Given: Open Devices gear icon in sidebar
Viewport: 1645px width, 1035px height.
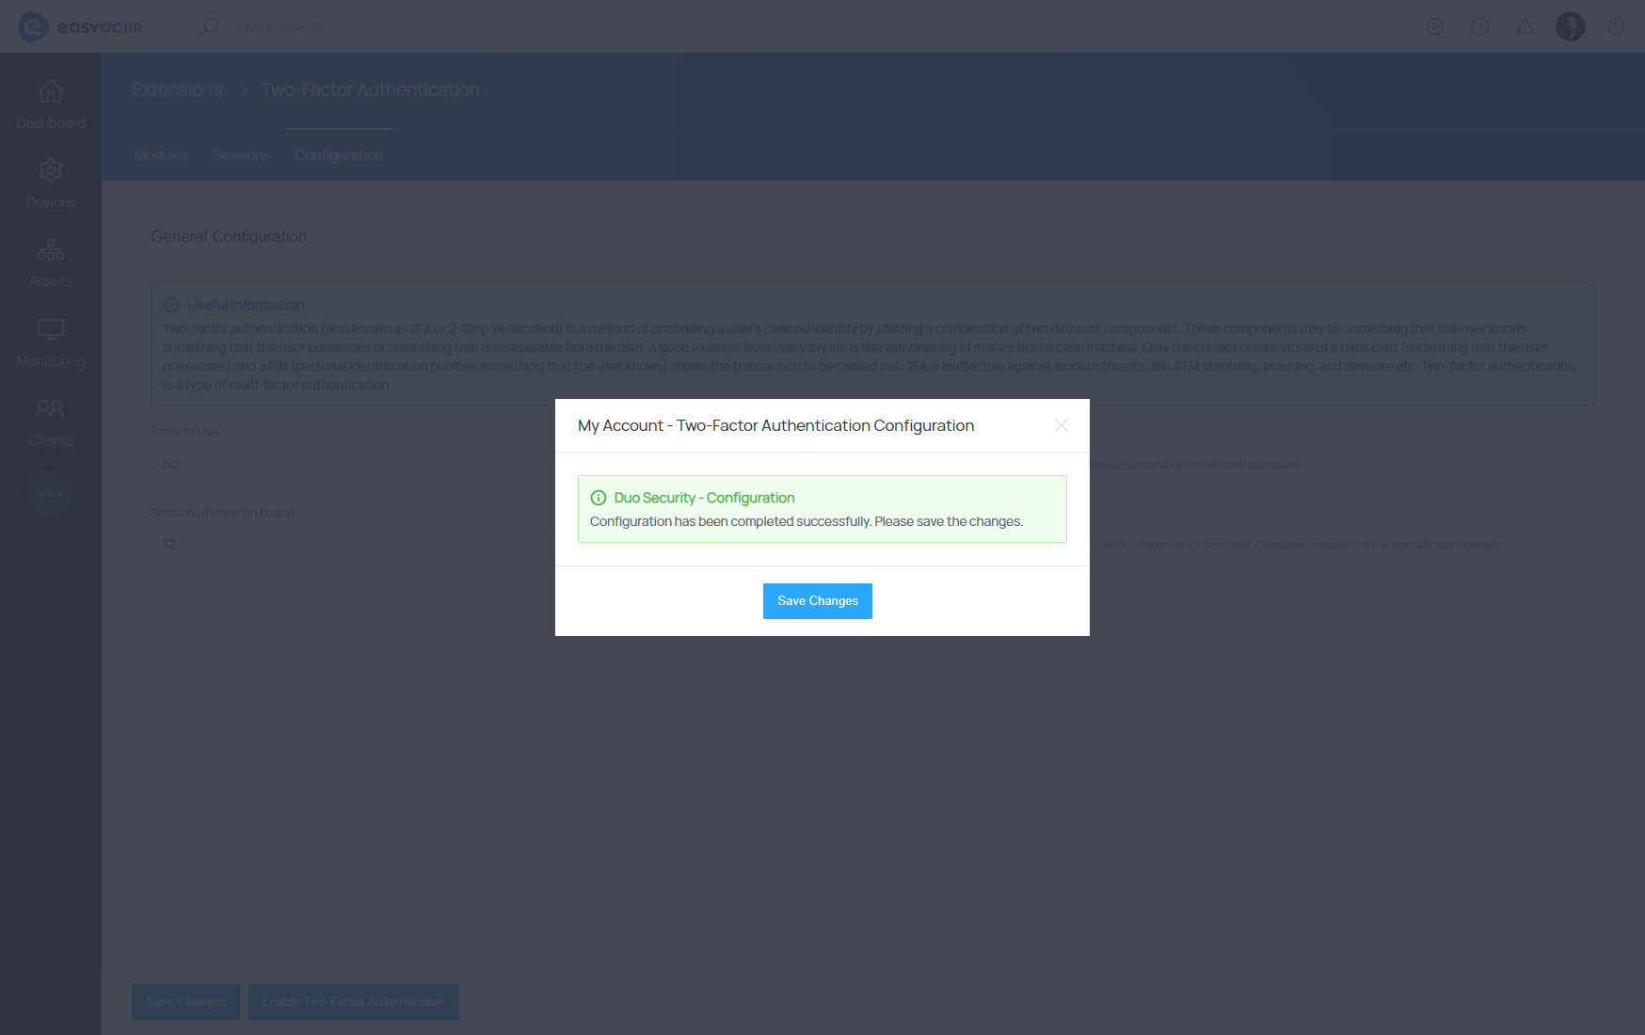Looking at the screenshot, I should 51,170.
